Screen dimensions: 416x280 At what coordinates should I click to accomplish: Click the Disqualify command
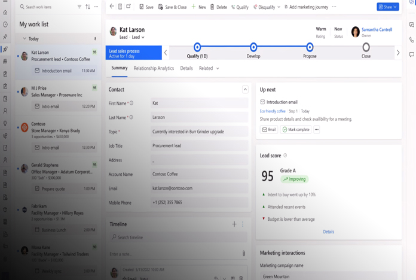click(264, 7)
